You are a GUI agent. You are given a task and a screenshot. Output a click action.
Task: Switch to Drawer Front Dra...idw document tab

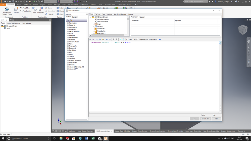click(x=158, y=131)
